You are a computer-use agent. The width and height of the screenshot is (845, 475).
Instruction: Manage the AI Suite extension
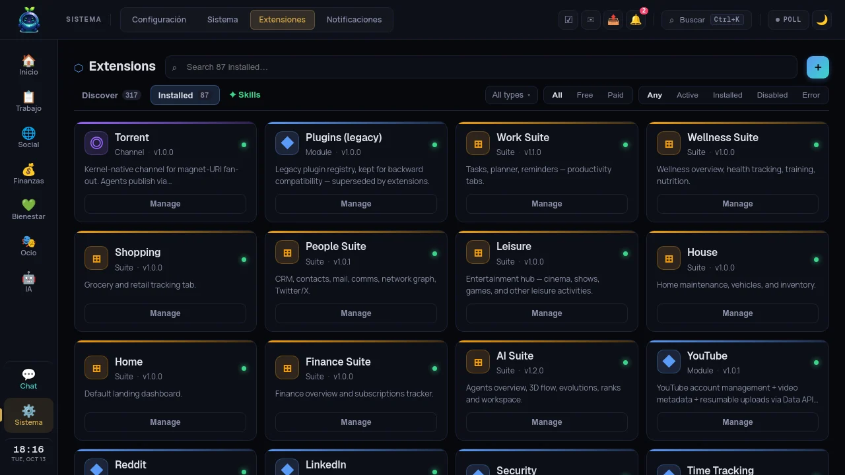(547, 422)
